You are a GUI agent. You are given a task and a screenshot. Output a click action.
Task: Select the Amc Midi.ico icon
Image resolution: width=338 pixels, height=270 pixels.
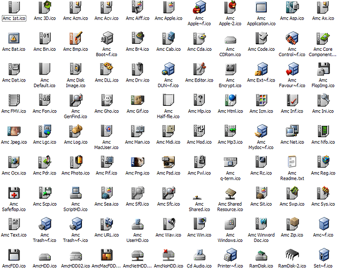click(x=168, y=131)
